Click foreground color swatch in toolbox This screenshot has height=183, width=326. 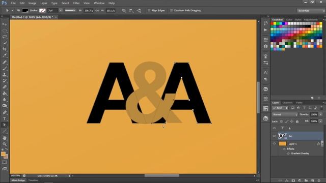4,154
